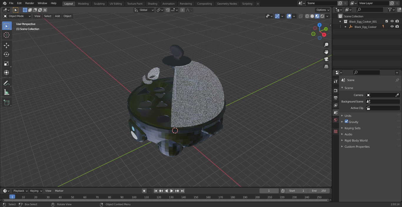Click the viewport pan hand icon
The image size is (402, 207).
(326, 52)
